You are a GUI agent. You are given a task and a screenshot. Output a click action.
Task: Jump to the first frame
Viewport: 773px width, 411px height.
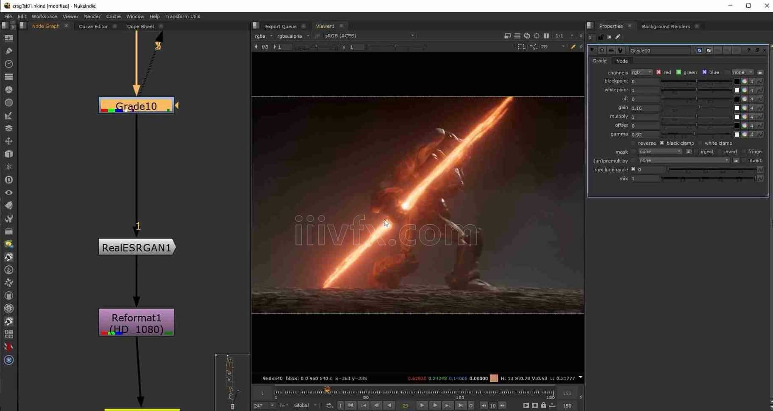[350, 405]
